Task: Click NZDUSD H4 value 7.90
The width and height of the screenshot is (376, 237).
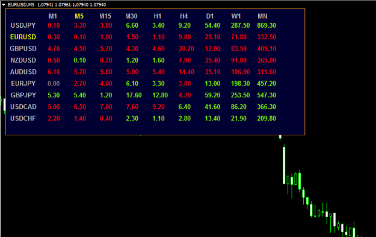Action: (185, 60)
